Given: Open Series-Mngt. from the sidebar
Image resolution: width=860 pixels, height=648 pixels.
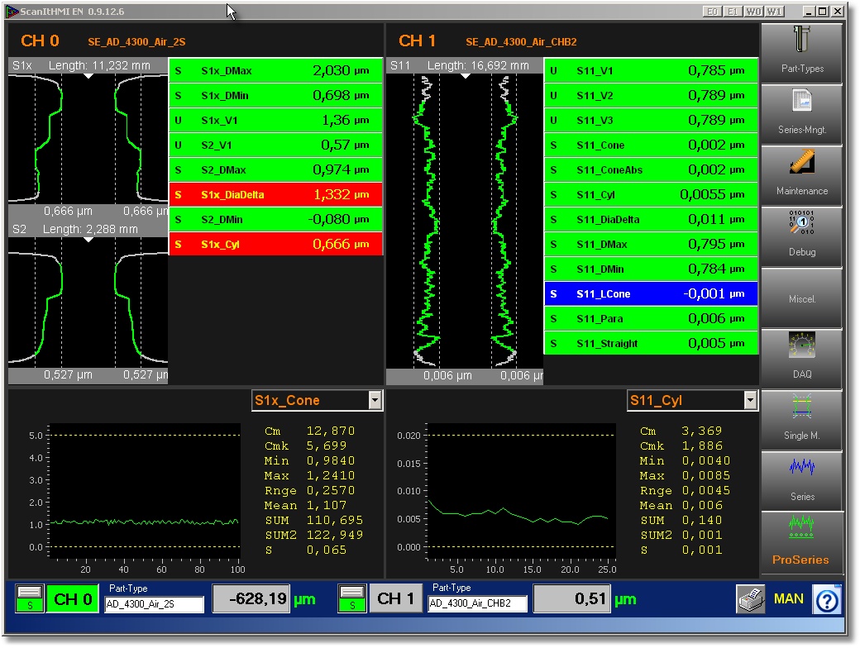Looking at the screenshot, I should pyautogui.click(x=801, y=114).
